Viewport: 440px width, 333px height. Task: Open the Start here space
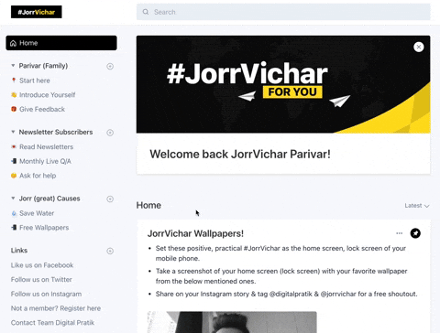pos(35,81)
